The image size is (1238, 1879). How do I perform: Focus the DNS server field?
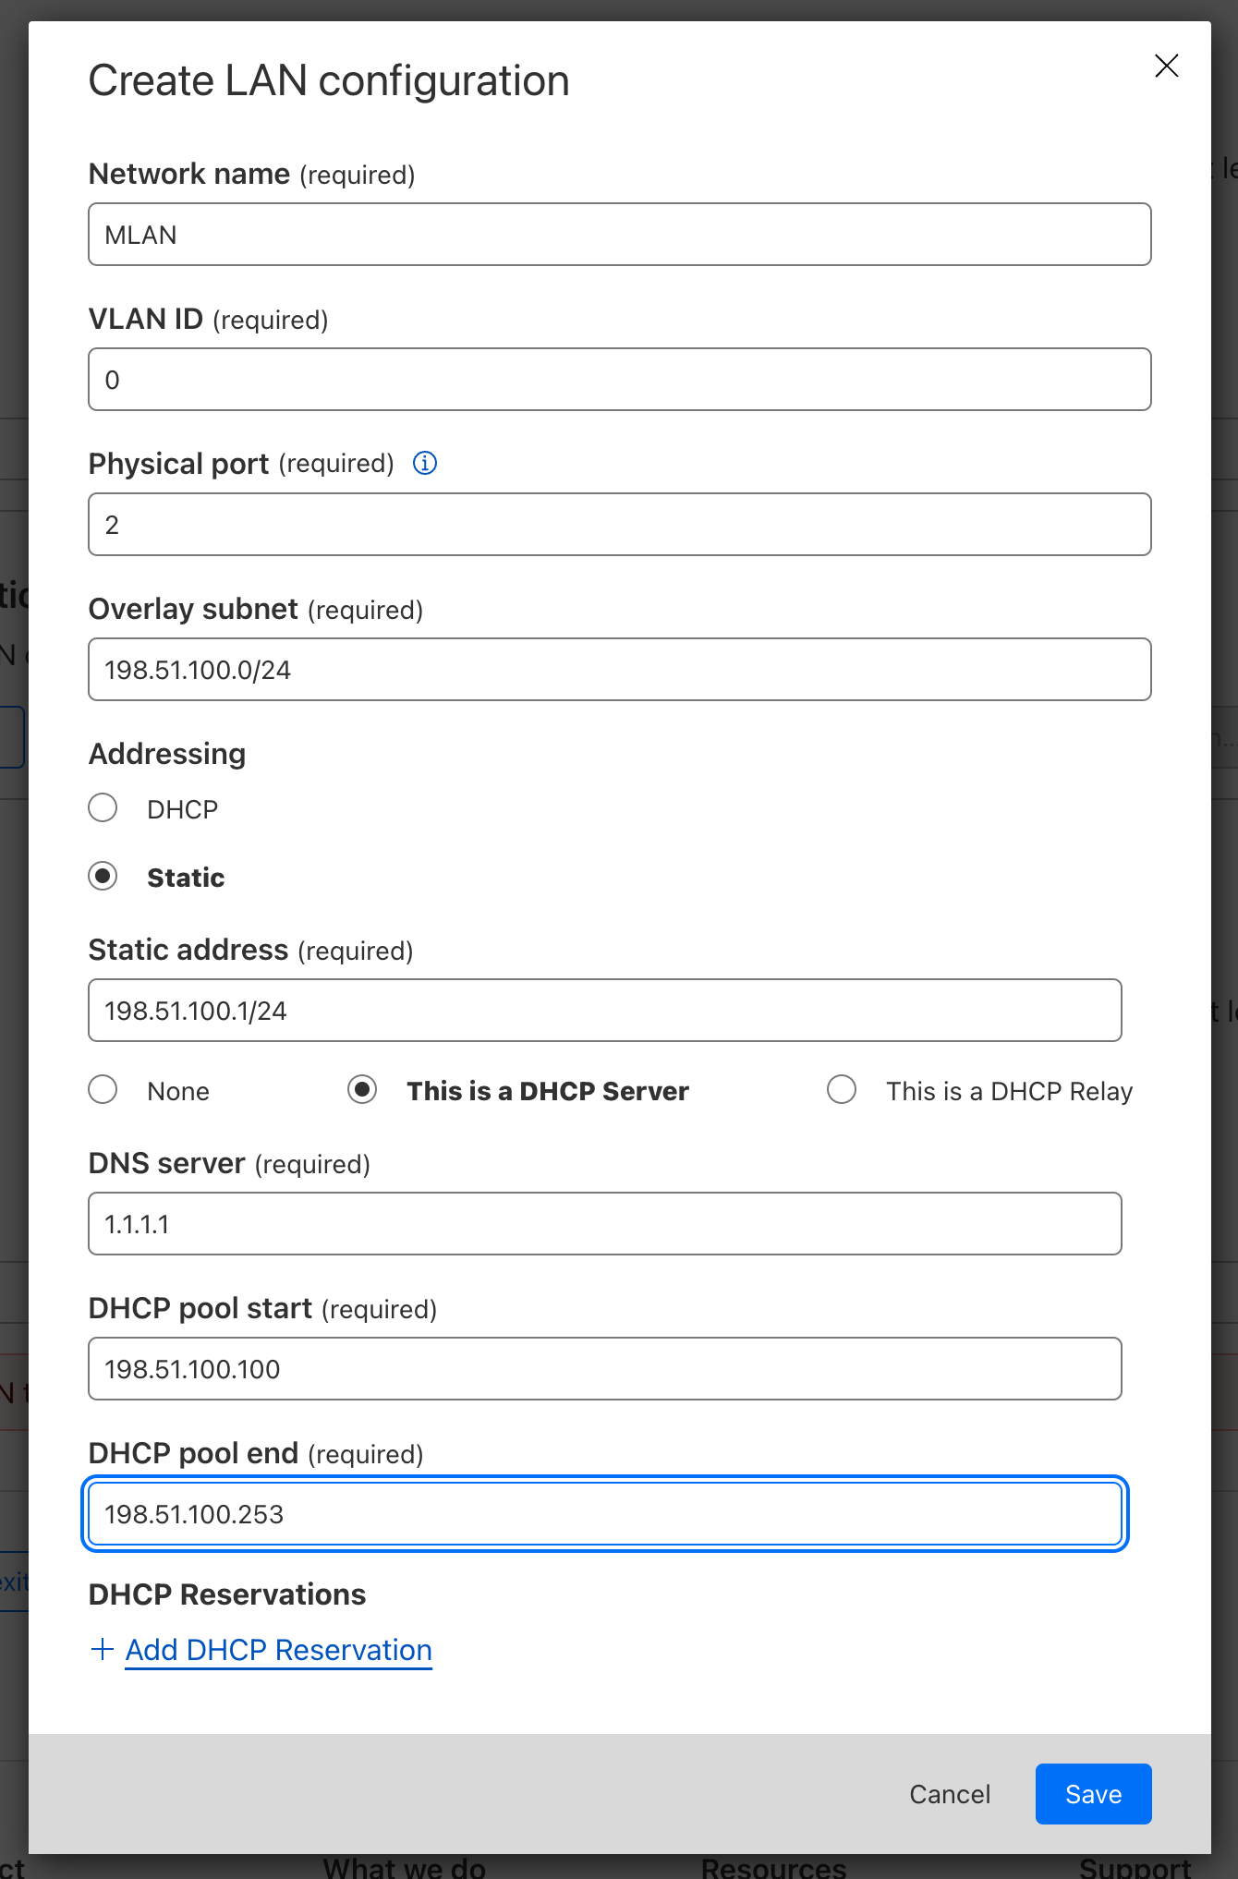click(x=604, y=1224)
